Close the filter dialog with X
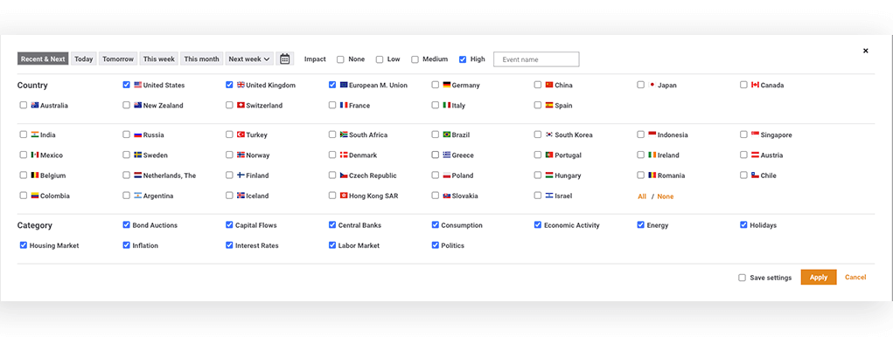Image resolution: width=893 pixels, height=337 pixels. 866,51
